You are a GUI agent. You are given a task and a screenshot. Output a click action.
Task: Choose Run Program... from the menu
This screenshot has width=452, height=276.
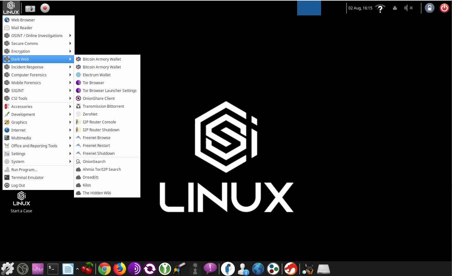pyautogui.click(x=38, y=170)
